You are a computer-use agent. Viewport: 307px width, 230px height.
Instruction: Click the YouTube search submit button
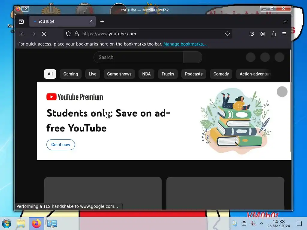pos(193,57)
